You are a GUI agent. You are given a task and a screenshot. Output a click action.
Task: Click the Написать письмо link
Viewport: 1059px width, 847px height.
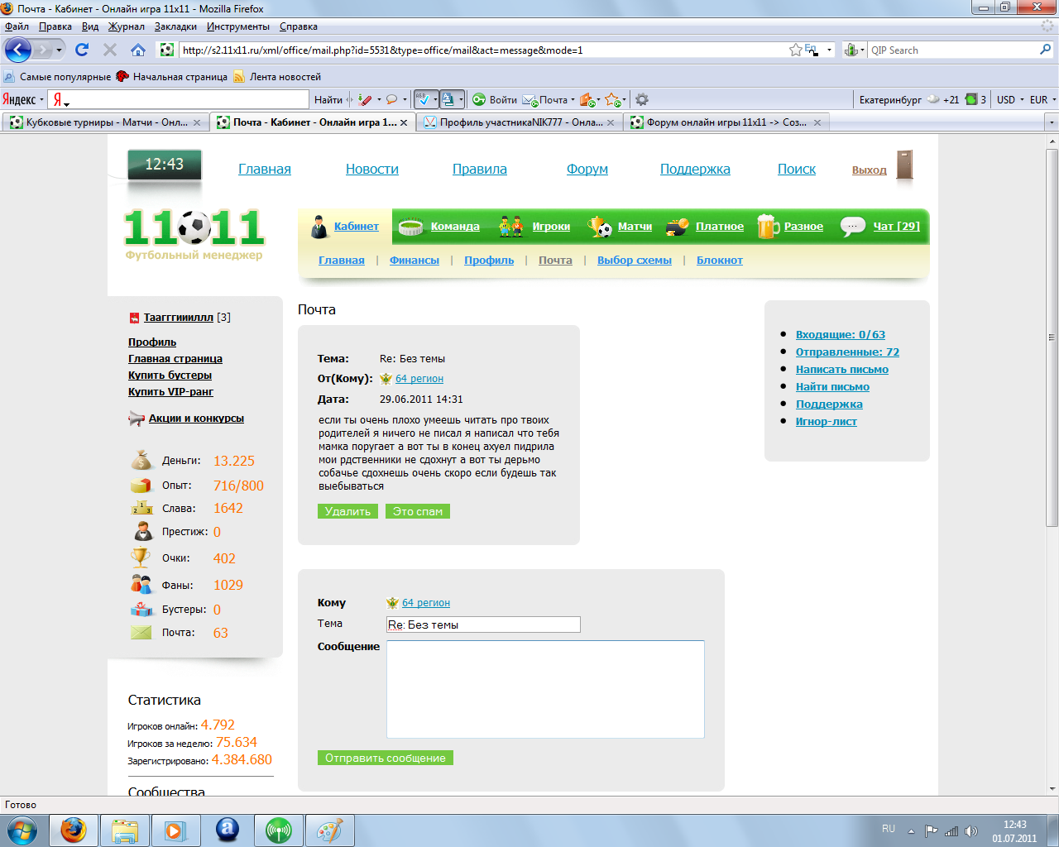[841, 370]
